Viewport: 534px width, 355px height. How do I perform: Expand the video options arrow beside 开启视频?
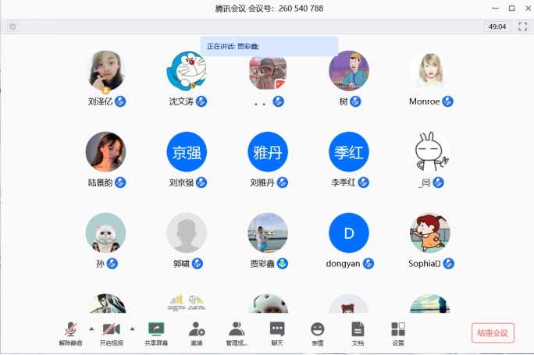tap(132, 328)
